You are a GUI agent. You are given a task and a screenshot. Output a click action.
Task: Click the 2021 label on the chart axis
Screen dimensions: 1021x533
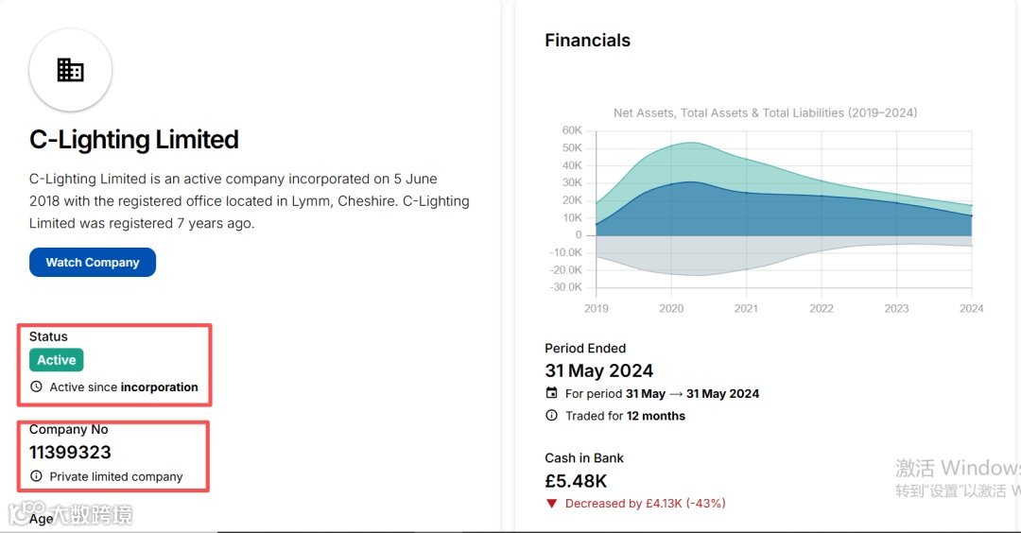click(746, 308)
